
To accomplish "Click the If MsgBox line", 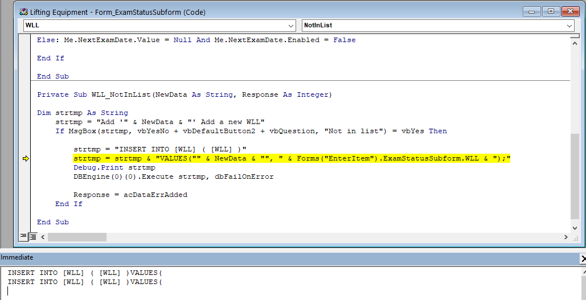I will click(x=251, y=131).
